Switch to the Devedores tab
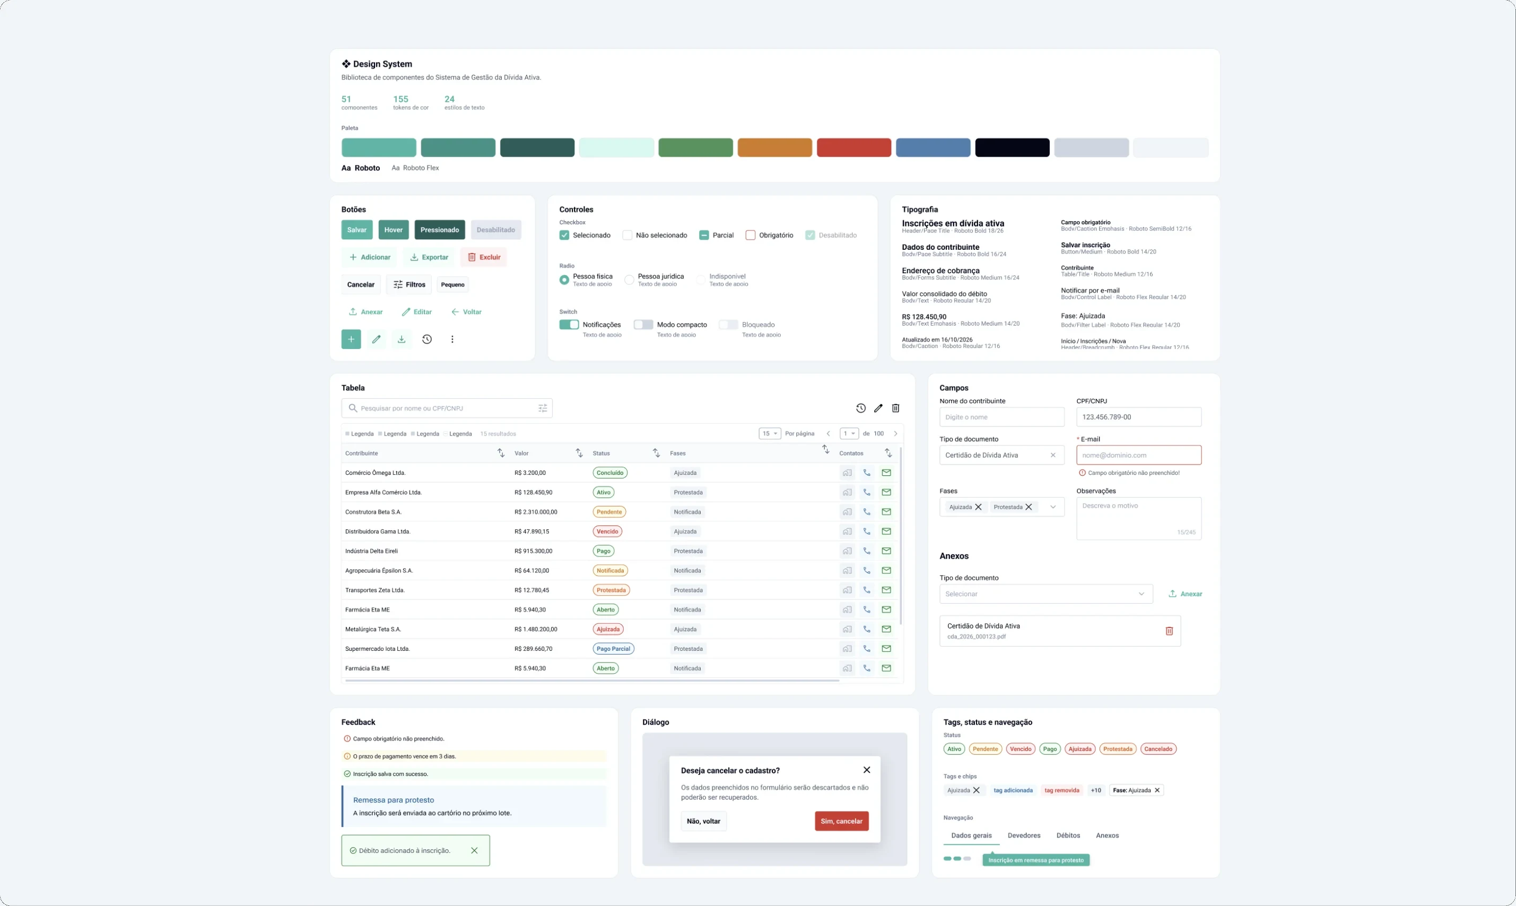Image resolution: width=1516 pixels, height=906 pixels. coord(1024,836)
